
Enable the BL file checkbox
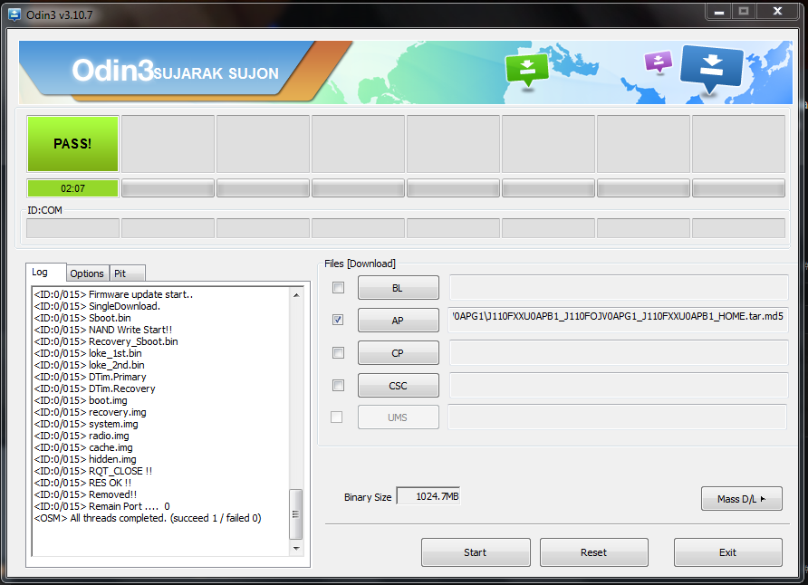click(338, 288)
